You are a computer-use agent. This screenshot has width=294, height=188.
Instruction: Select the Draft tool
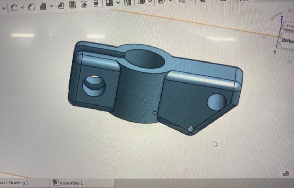(x=43, y=5)
